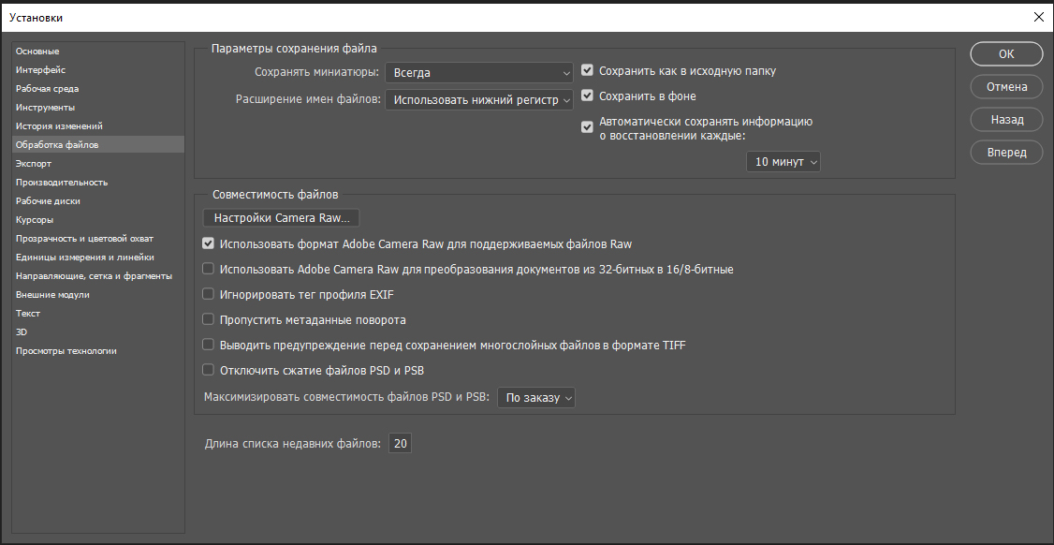This screenshot has width=1054, height=545.
Task: Click Настройки Camera Raw button
Action: [281, 218]
